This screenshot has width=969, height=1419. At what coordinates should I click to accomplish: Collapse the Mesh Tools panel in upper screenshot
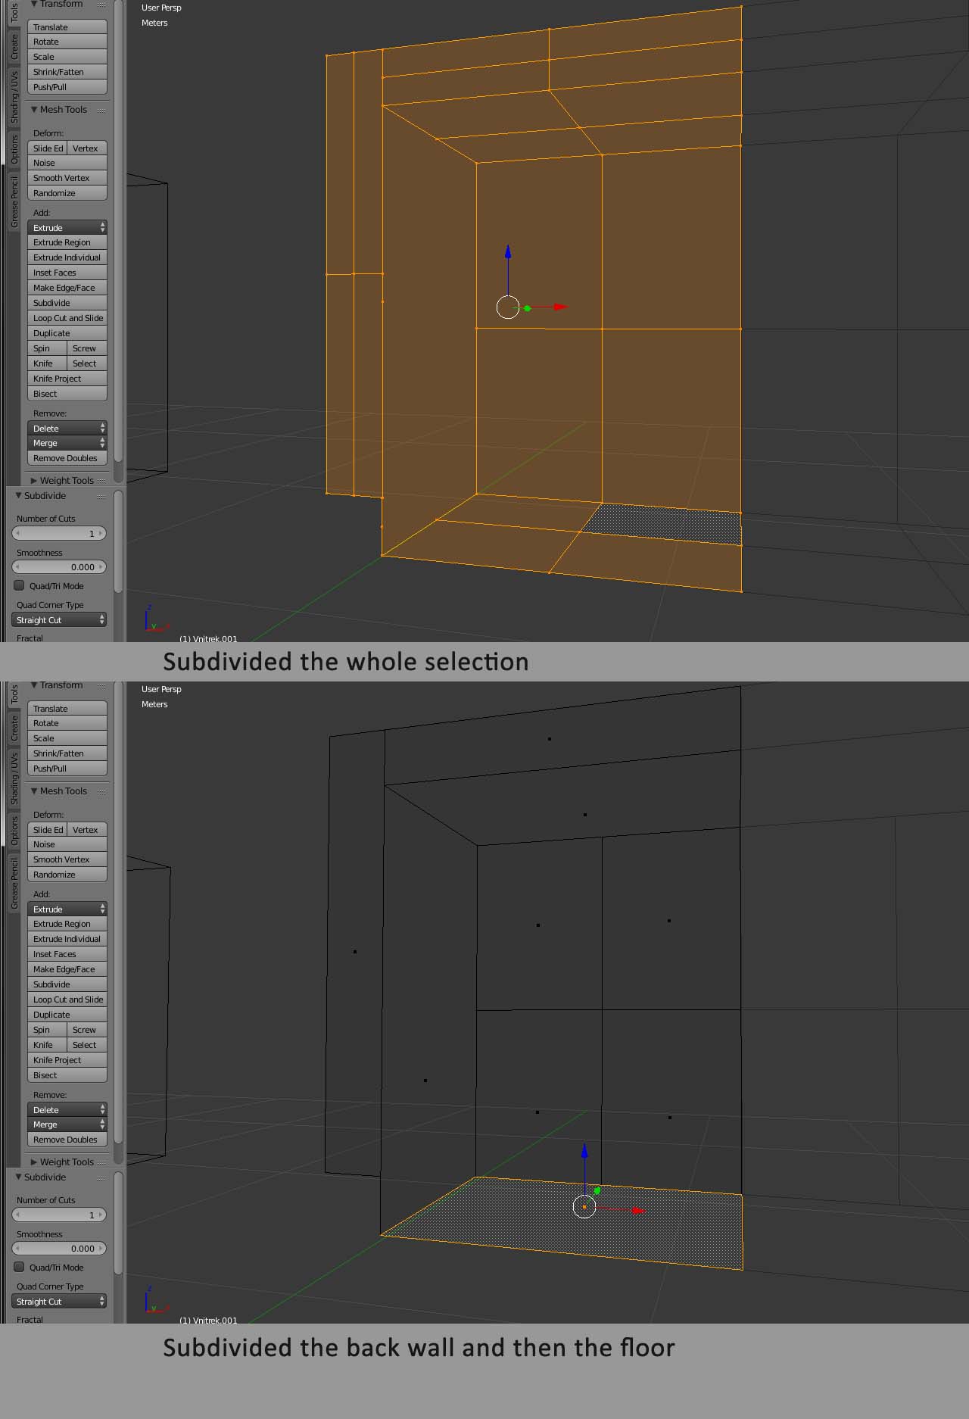[x=34, y=110]
